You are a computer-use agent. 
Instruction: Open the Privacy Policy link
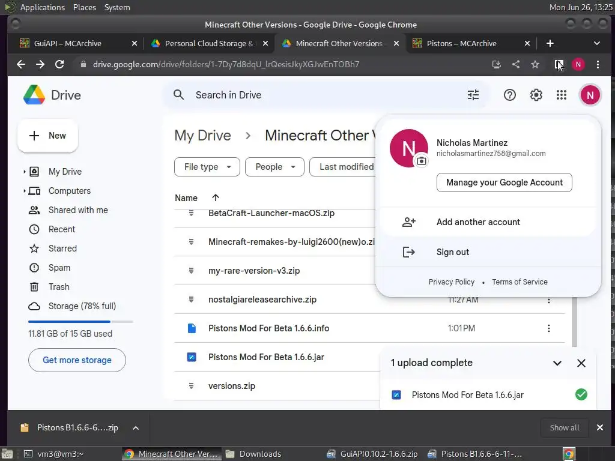[x=452, y=282]
